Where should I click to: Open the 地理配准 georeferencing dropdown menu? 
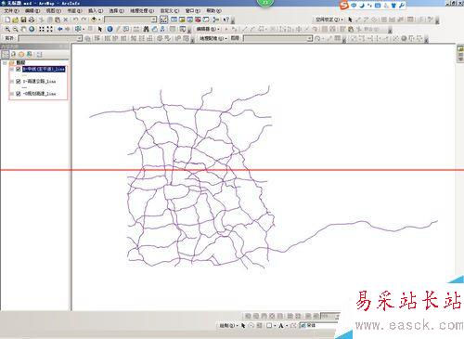[213, 38]
